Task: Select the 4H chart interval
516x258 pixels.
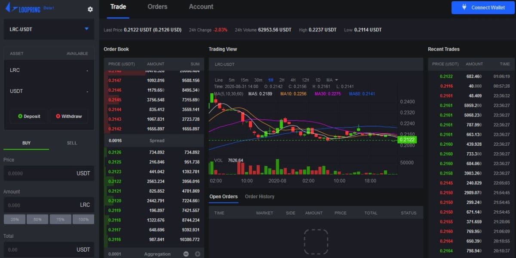Action: [293, 80]
